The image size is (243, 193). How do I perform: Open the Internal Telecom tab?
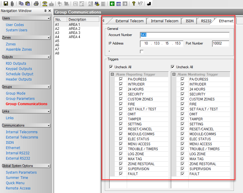click(164, 21)
